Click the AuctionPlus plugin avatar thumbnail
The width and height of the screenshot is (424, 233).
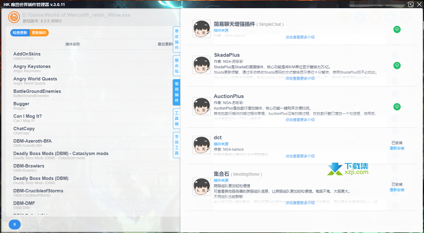202,106
